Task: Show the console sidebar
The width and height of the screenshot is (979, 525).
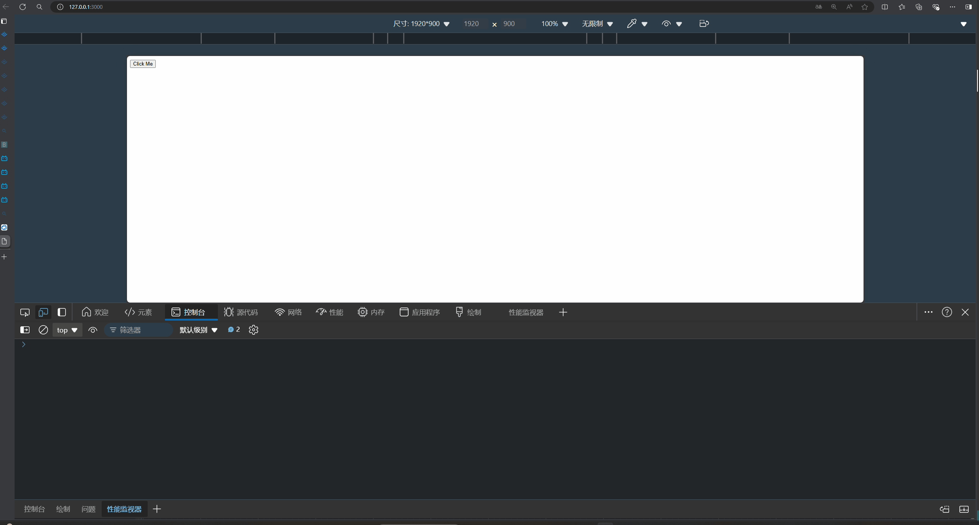Action: coord(24,329)
